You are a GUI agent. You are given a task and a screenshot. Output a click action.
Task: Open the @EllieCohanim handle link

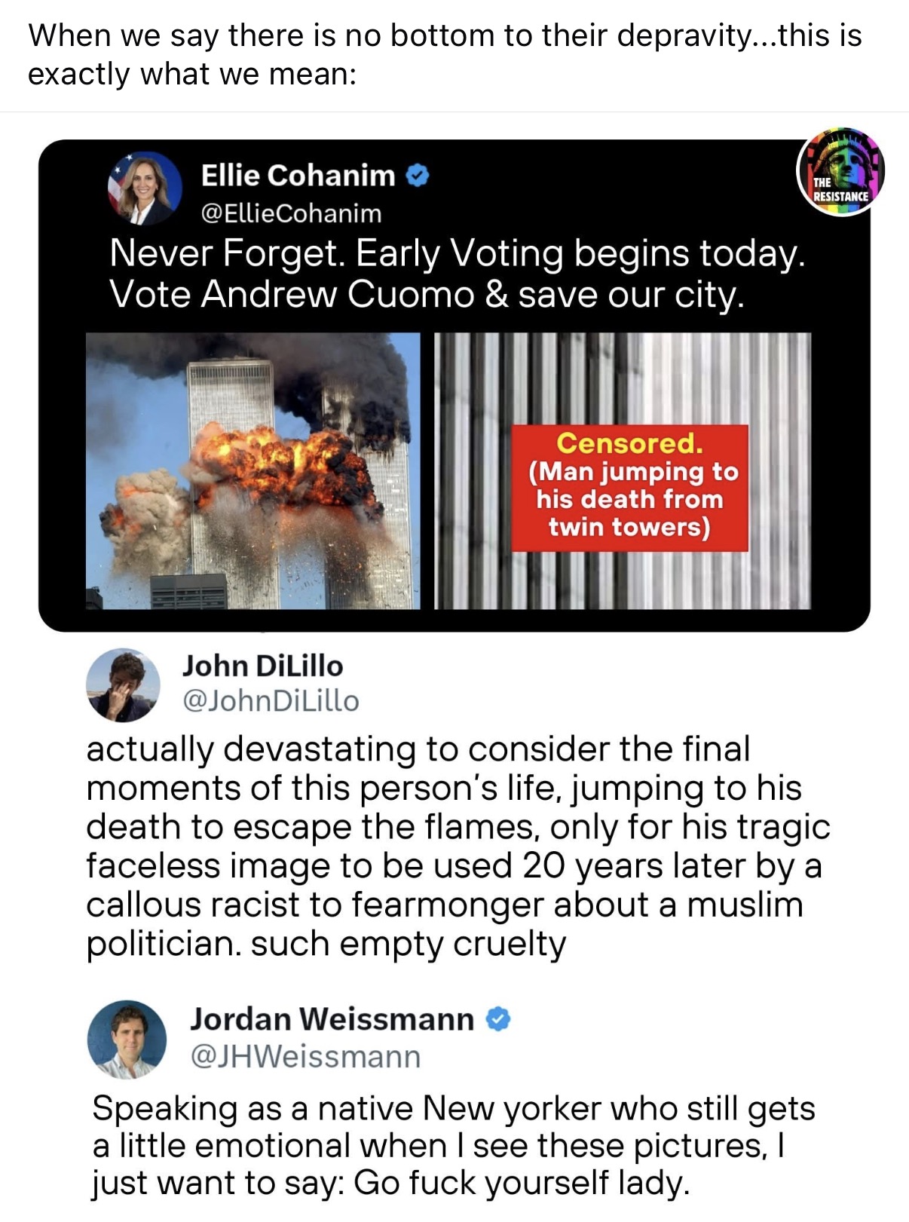tap(291, 213)
